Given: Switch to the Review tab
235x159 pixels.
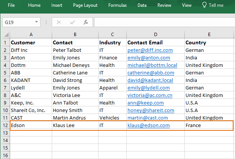Looking at the screenshot, I should pos(164,5).
